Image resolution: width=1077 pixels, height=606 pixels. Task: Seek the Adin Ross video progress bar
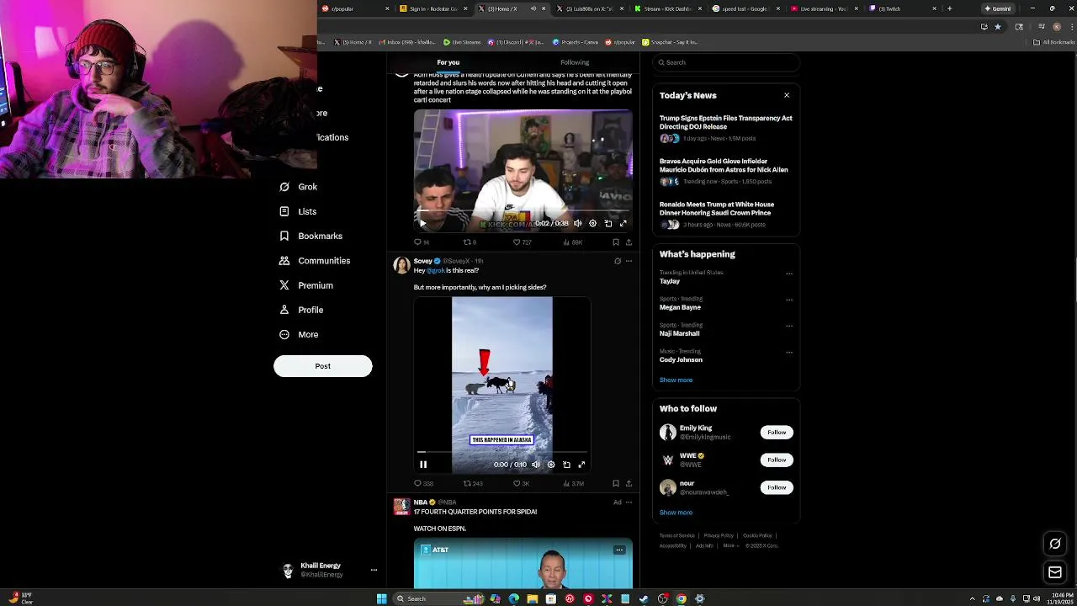coord(523,211)
